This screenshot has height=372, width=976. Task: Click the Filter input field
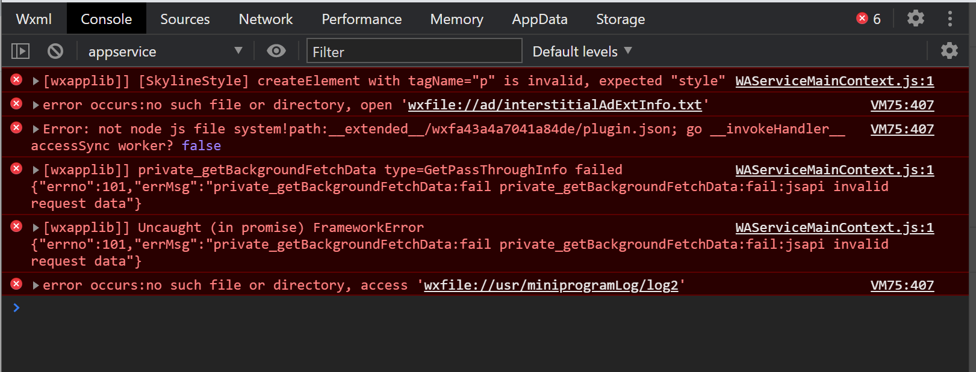(414, 51)
